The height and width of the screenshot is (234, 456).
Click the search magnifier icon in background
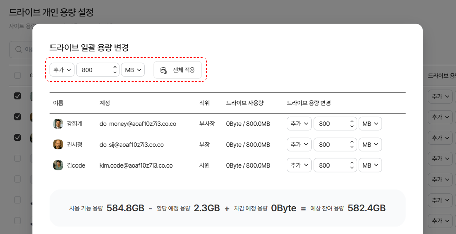pos(19,49)
